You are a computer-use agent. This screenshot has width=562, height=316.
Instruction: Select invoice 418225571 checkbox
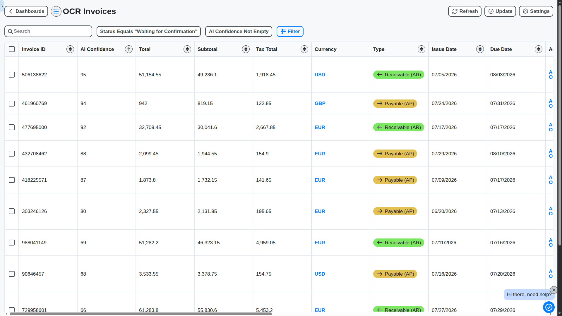(x=12, y=180)
